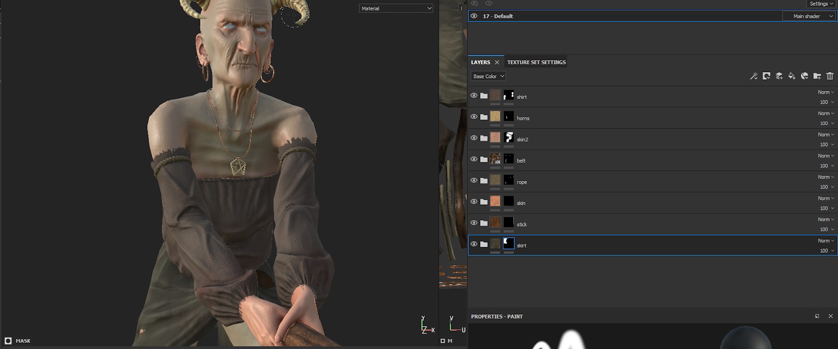Switch to Texture Set Settings tab
Screen dimensions: 838x349
(x=536, y=62)
